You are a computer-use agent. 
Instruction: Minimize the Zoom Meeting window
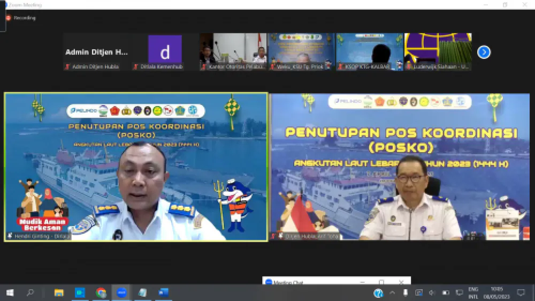click(486, 5)
